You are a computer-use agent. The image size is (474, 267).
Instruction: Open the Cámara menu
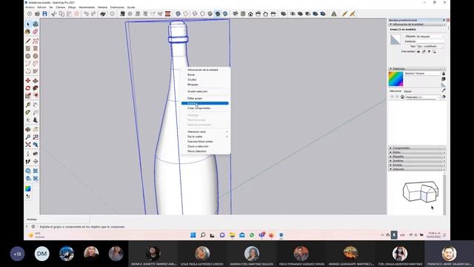pos(61,7)
